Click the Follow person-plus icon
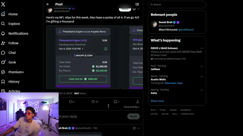Image resolution: width=243 pixels, height=136 pixels. pos(3,43)
